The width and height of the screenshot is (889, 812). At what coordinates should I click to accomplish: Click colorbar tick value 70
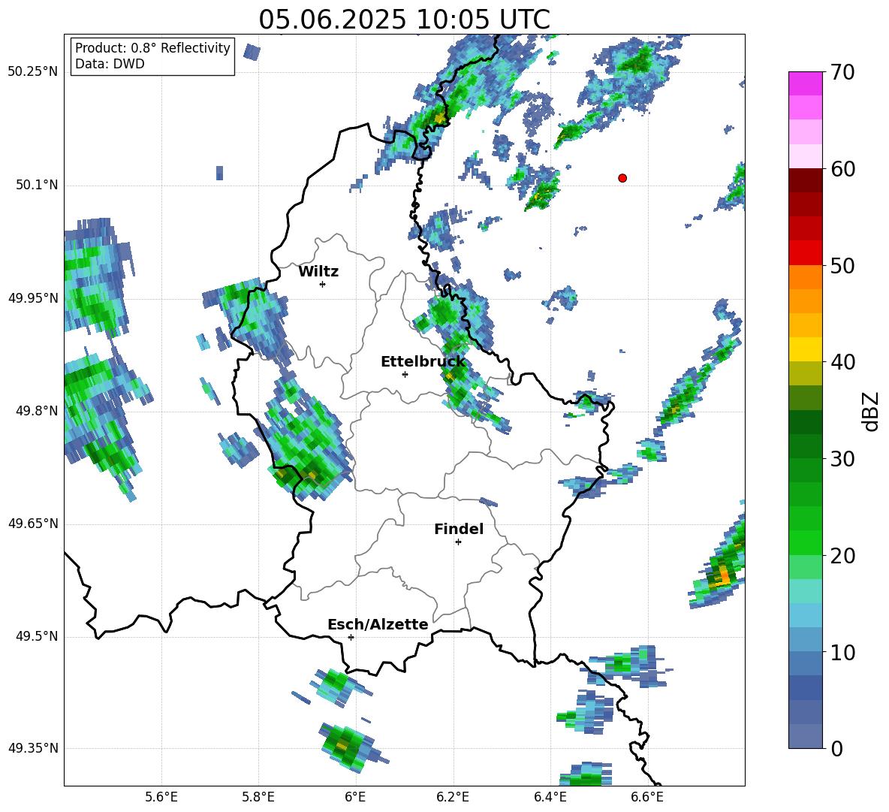[x=842, y=72]
